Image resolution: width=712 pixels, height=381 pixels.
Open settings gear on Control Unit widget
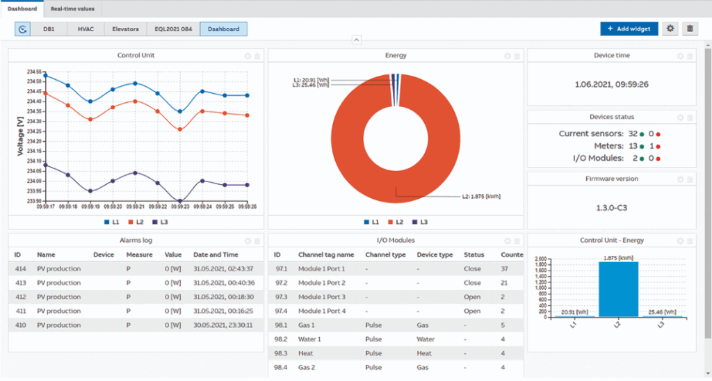(x=247, y=56)
